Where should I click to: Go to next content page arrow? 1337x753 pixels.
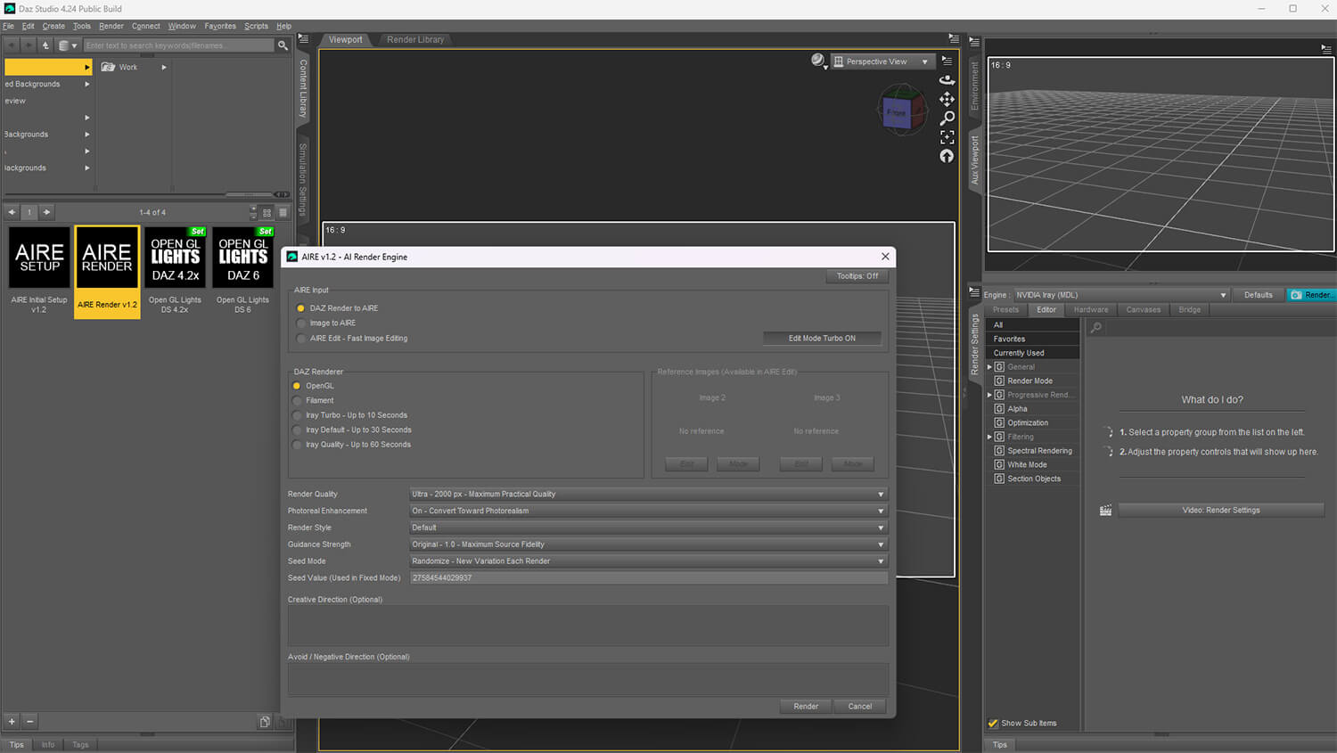tap(46, 212)
